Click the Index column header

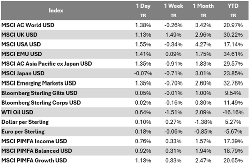coord(56,11)
